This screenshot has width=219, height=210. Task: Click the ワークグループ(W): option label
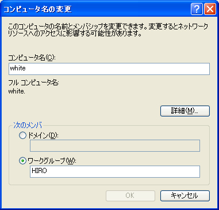(52, 162)
